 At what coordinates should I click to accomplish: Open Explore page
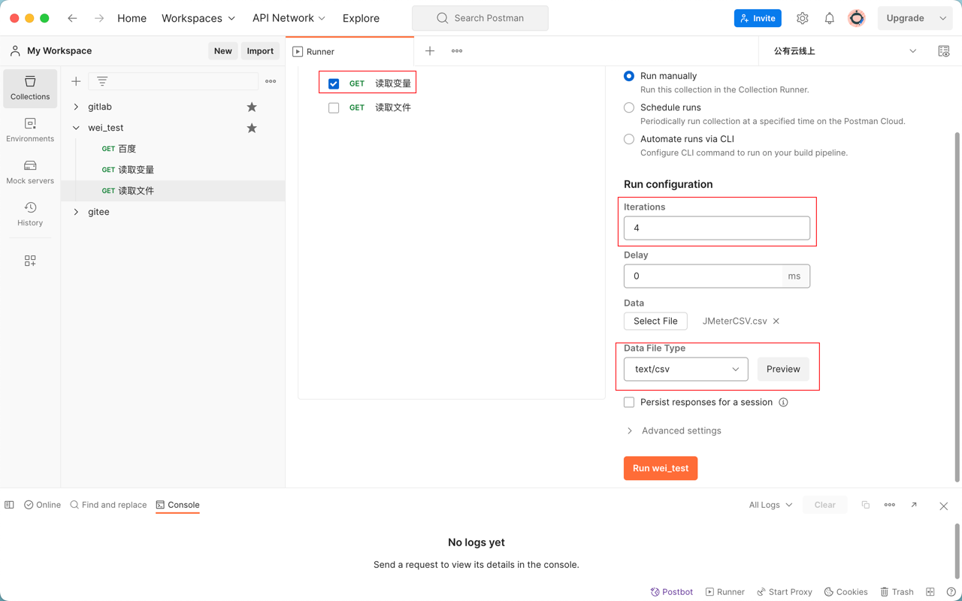coord(361,18)
